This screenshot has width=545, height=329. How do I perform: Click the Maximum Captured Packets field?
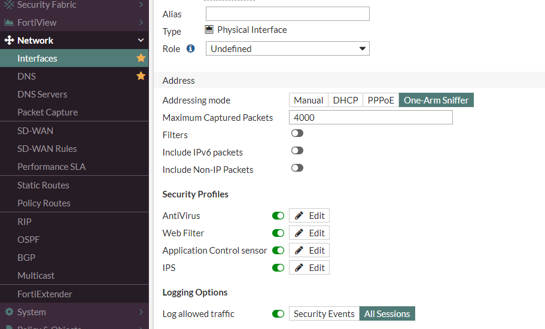point(371,118)
